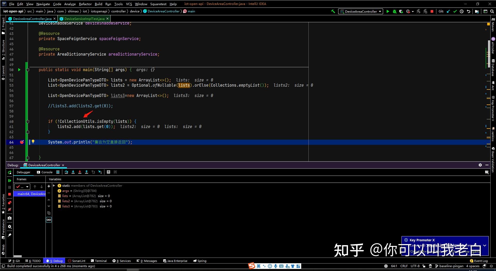Open the Terminal tool window

tap(98, 261)
